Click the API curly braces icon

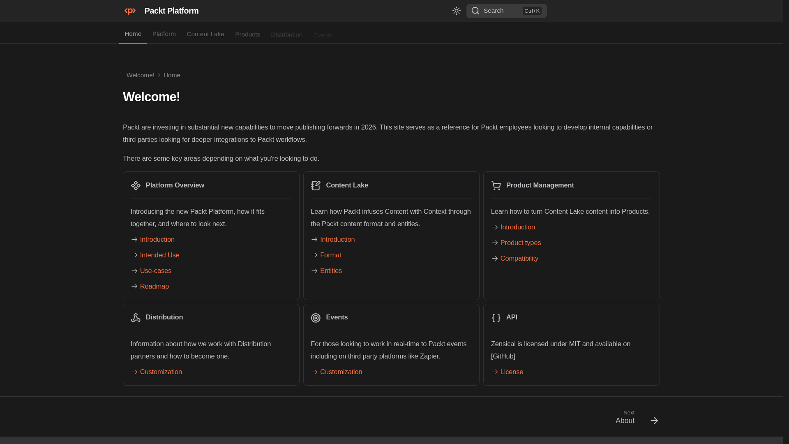tap(496, 318)
